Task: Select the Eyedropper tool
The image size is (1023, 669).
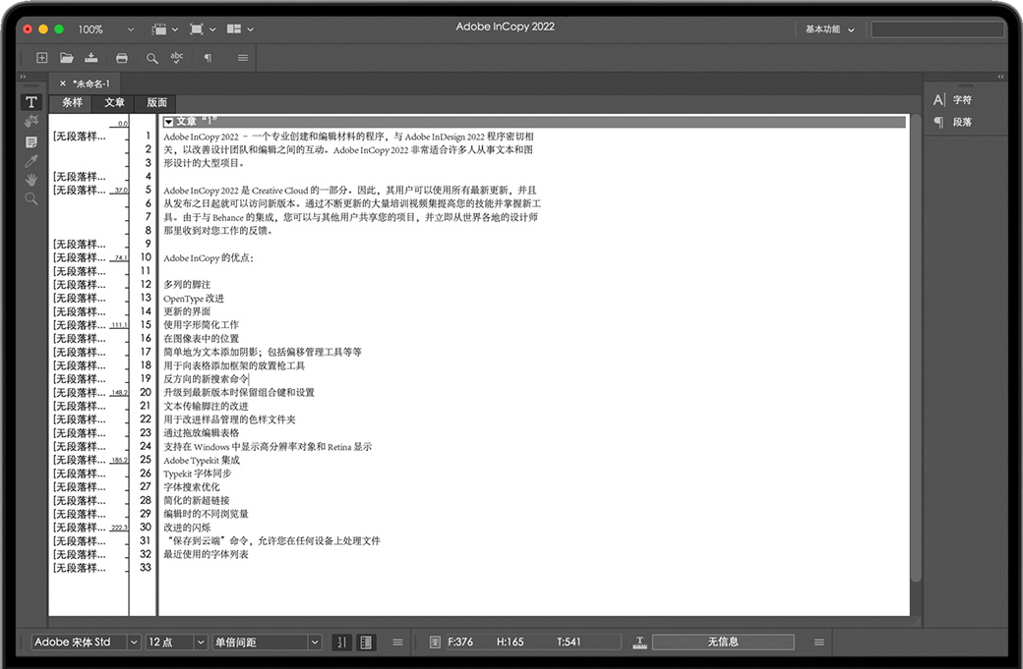Action: click(x=31, y=161)
